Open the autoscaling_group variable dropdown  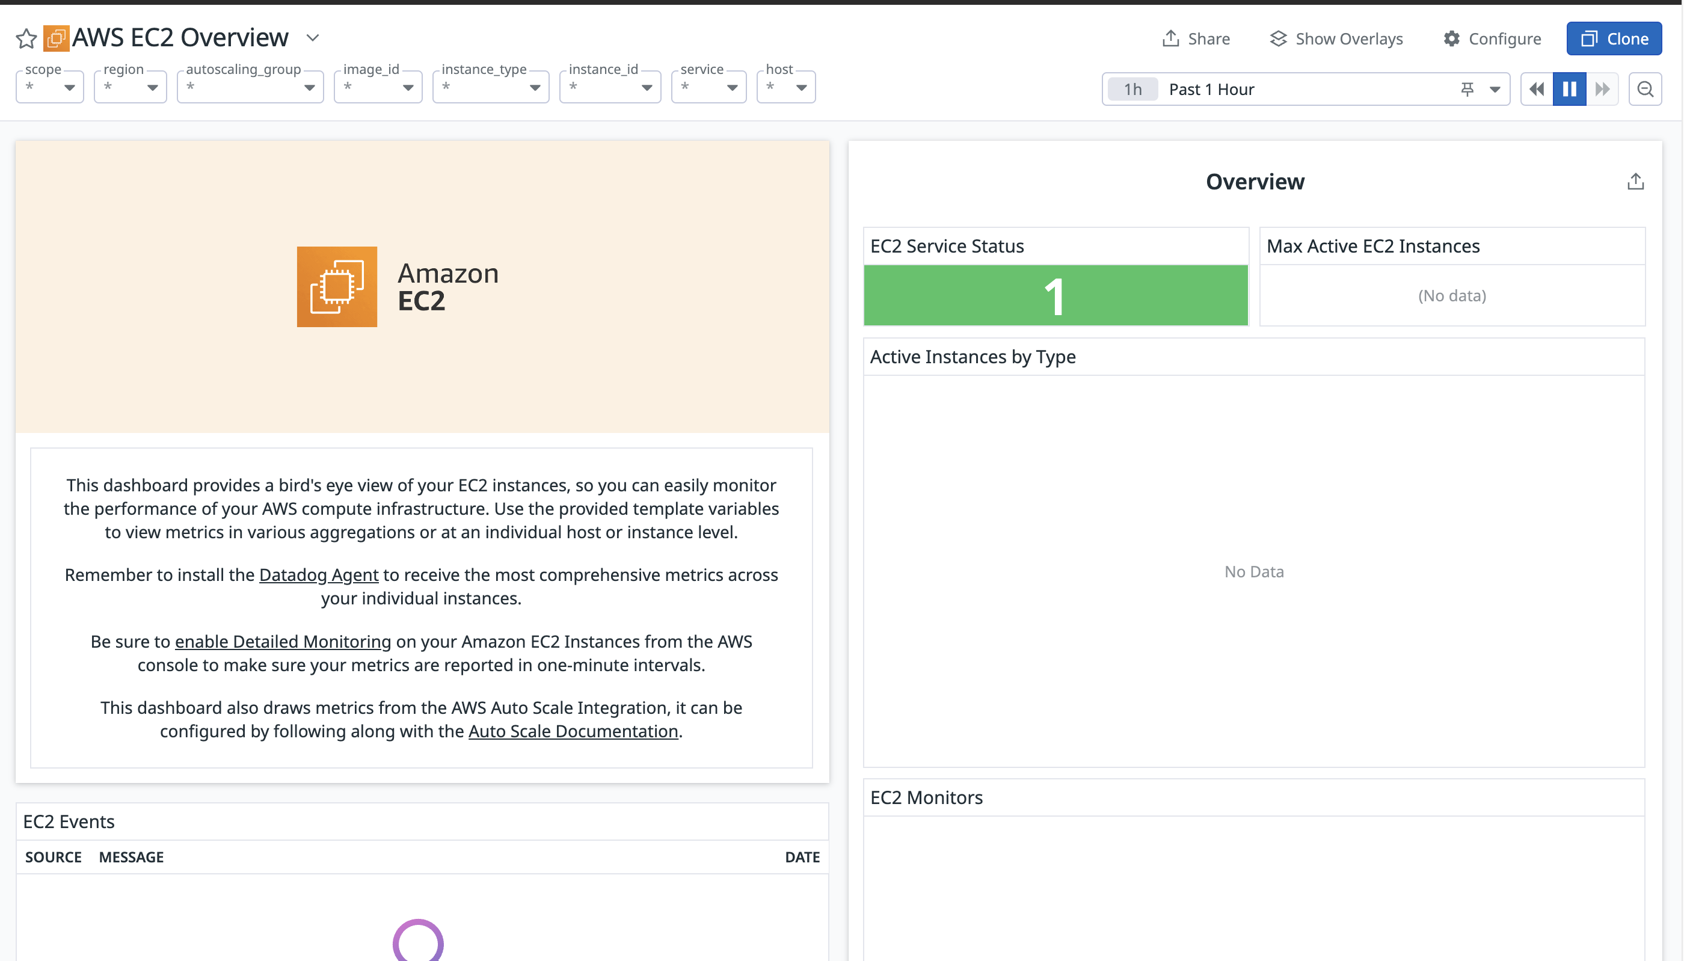point(250,87)
